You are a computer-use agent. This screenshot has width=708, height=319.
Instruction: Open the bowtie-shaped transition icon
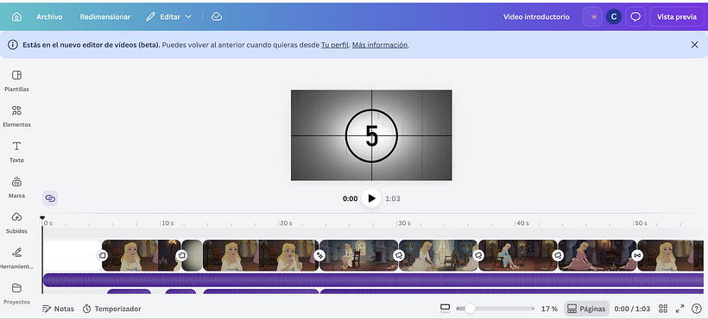tap(637, 255)
